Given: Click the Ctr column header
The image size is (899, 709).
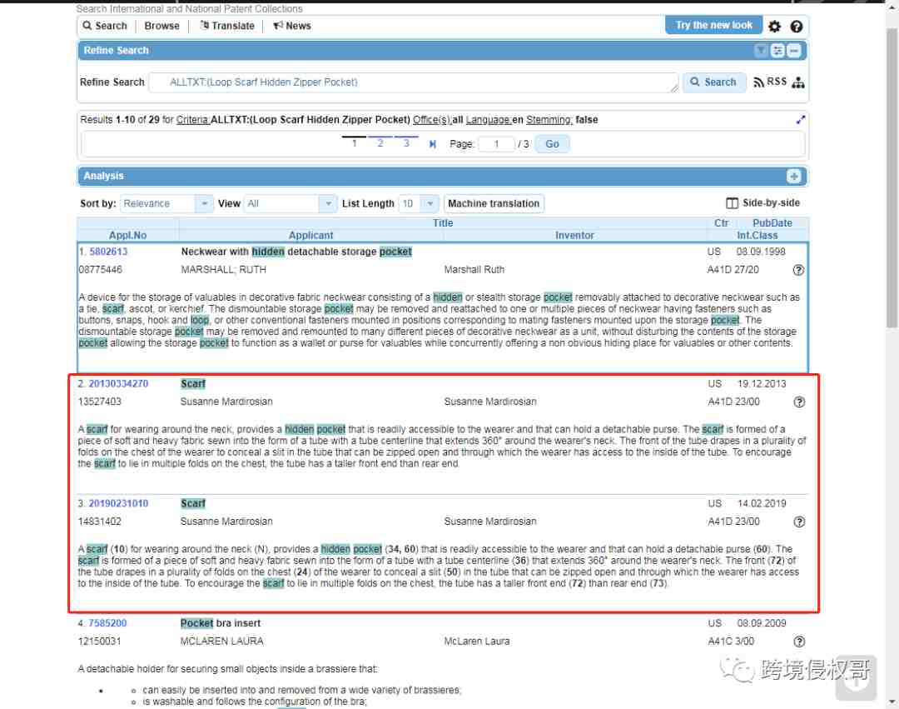Looking at the screenshot, I should (x=721, y=223).
